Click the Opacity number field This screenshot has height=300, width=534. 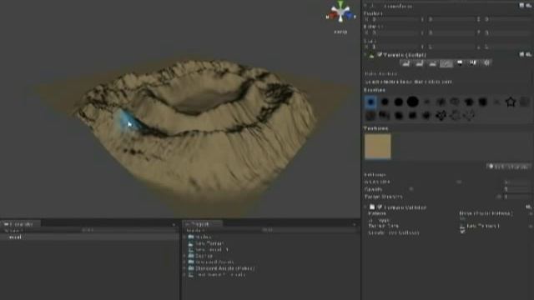click(517, 189)
